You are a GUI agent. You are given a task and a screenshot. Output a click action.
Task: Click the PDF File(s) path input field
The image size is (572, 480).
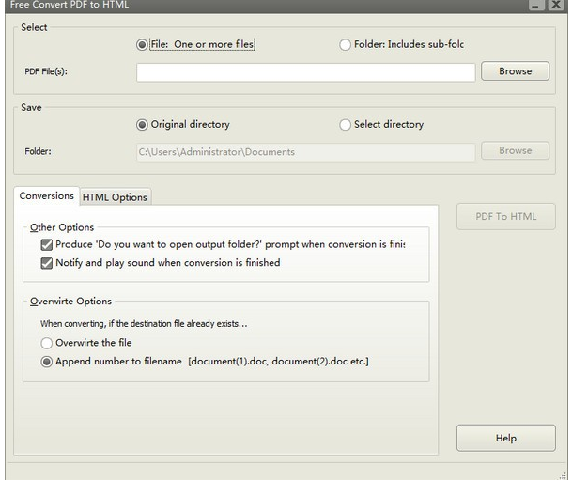(x=305, y=71)
